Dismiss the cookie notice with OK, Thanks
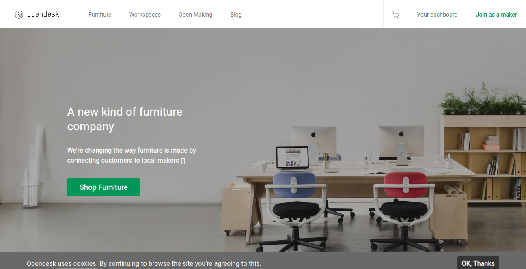Viewport: 526px width, 269px height. pyautogui.click(x=478, y=263)
